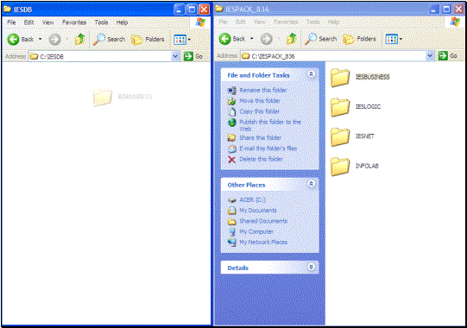Toggle Folders pane in IESPACK_836 window
Screen dimensions: 467x328
point(359,39)
